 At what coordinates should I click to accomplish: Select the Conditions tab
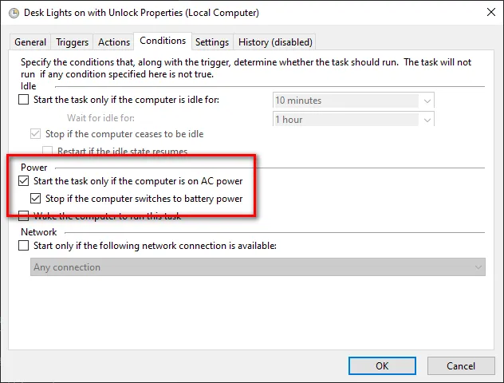pyautogui.click(x=163, y=41)
